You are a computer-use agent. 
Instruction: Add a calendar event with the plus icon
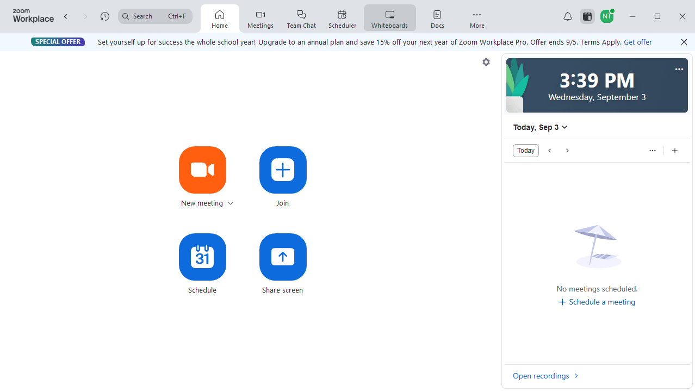pyautogui.click(x=674, y=150)
